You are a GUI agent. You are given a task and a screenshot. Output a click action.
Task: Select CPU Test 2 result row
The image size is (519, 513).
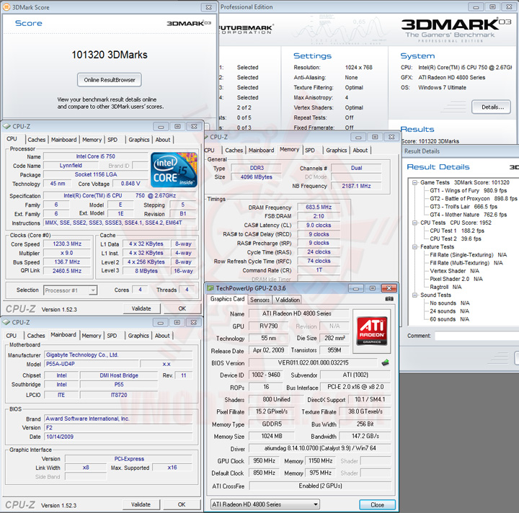click(x=456, y=238)
